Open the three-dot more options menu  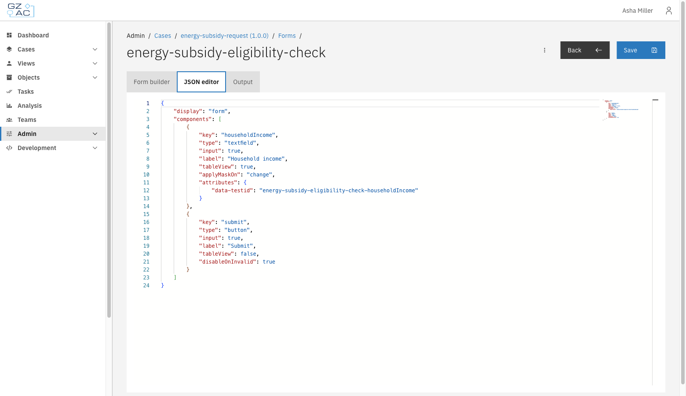pyautogui.click(x=544, y=50)
